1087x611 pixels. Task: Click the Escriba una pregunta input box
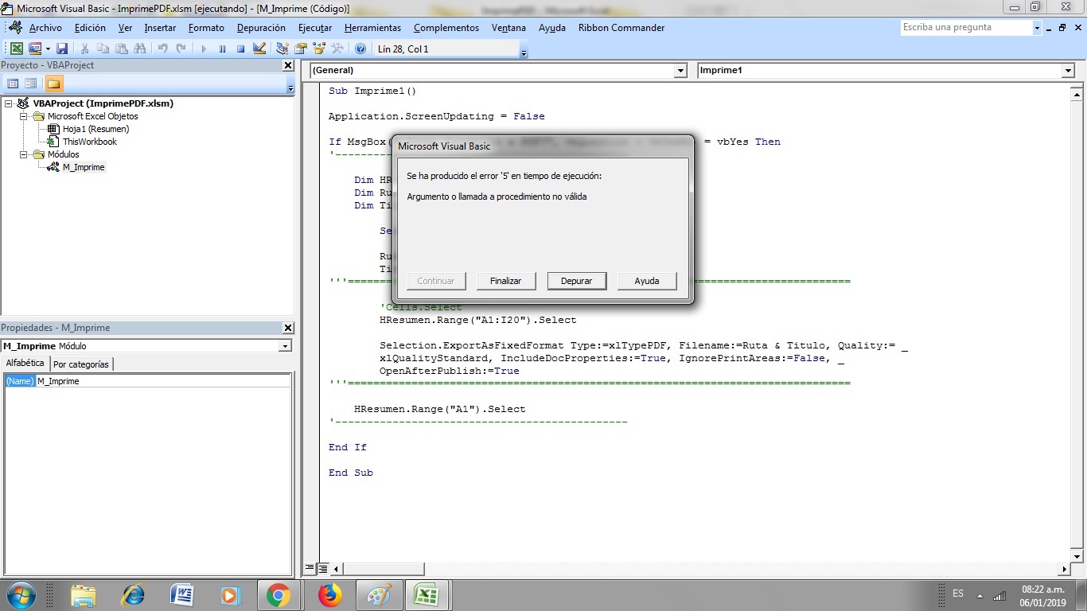click(966, 28)
